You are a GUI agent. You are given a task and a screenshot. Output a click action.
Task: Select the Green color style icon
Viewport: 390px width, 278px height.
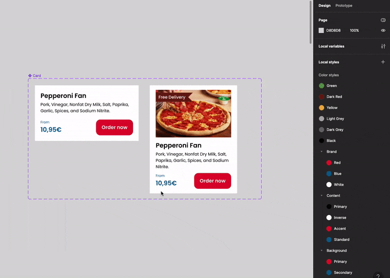322,86
